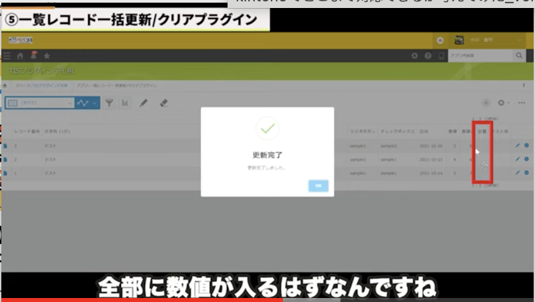Go to the kintone home icon
Screen dimensions: 535x302
coord(21,57)
